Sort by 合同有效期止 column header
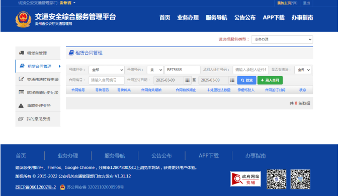339x196 pixels. pos(186,90)
